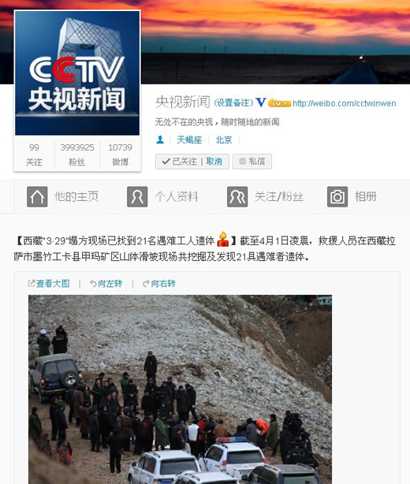Rotate the image left with 向左转

tap(106, 283)
